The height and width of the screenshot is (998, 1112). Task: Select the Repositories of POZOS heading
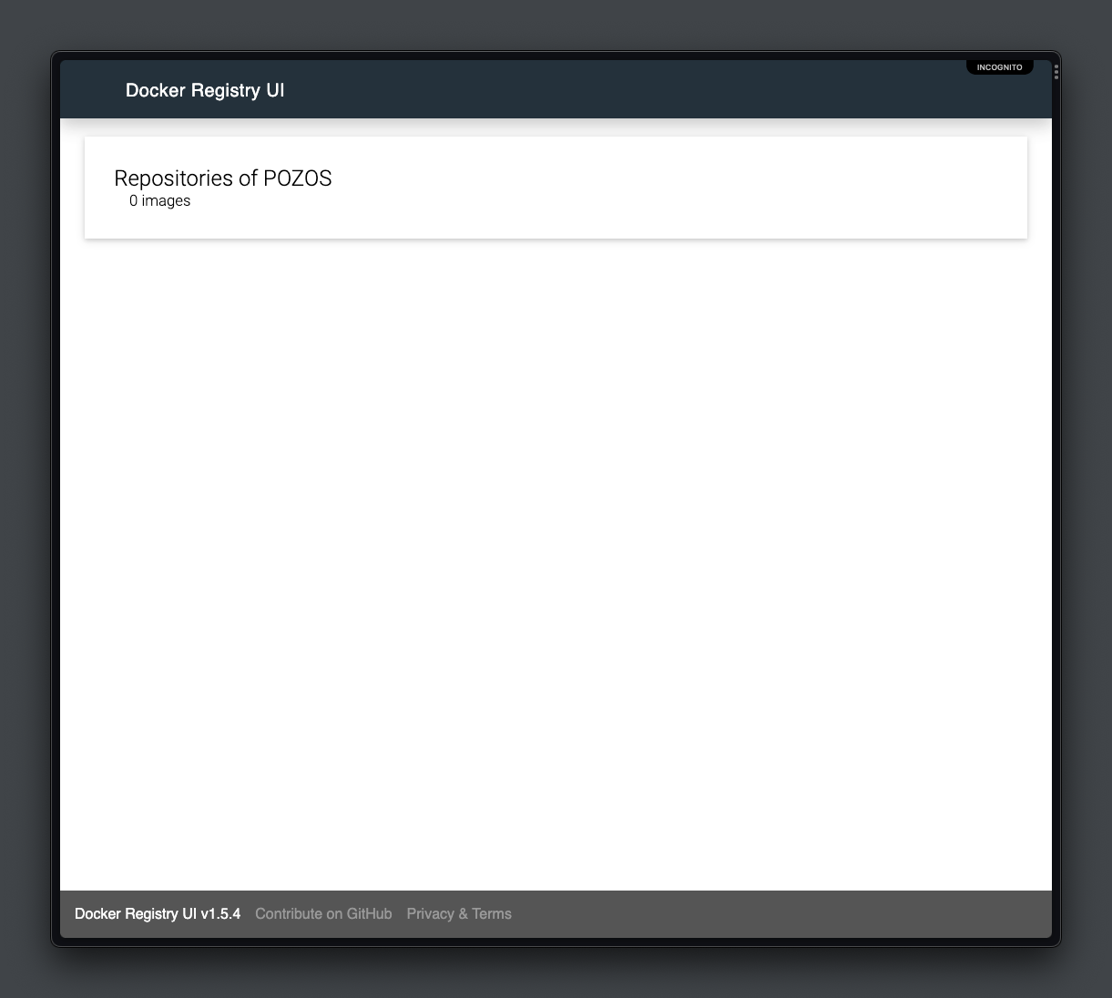223,178
